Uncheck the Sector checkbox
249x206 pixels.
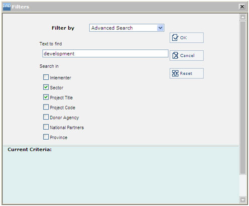(46, 87)
